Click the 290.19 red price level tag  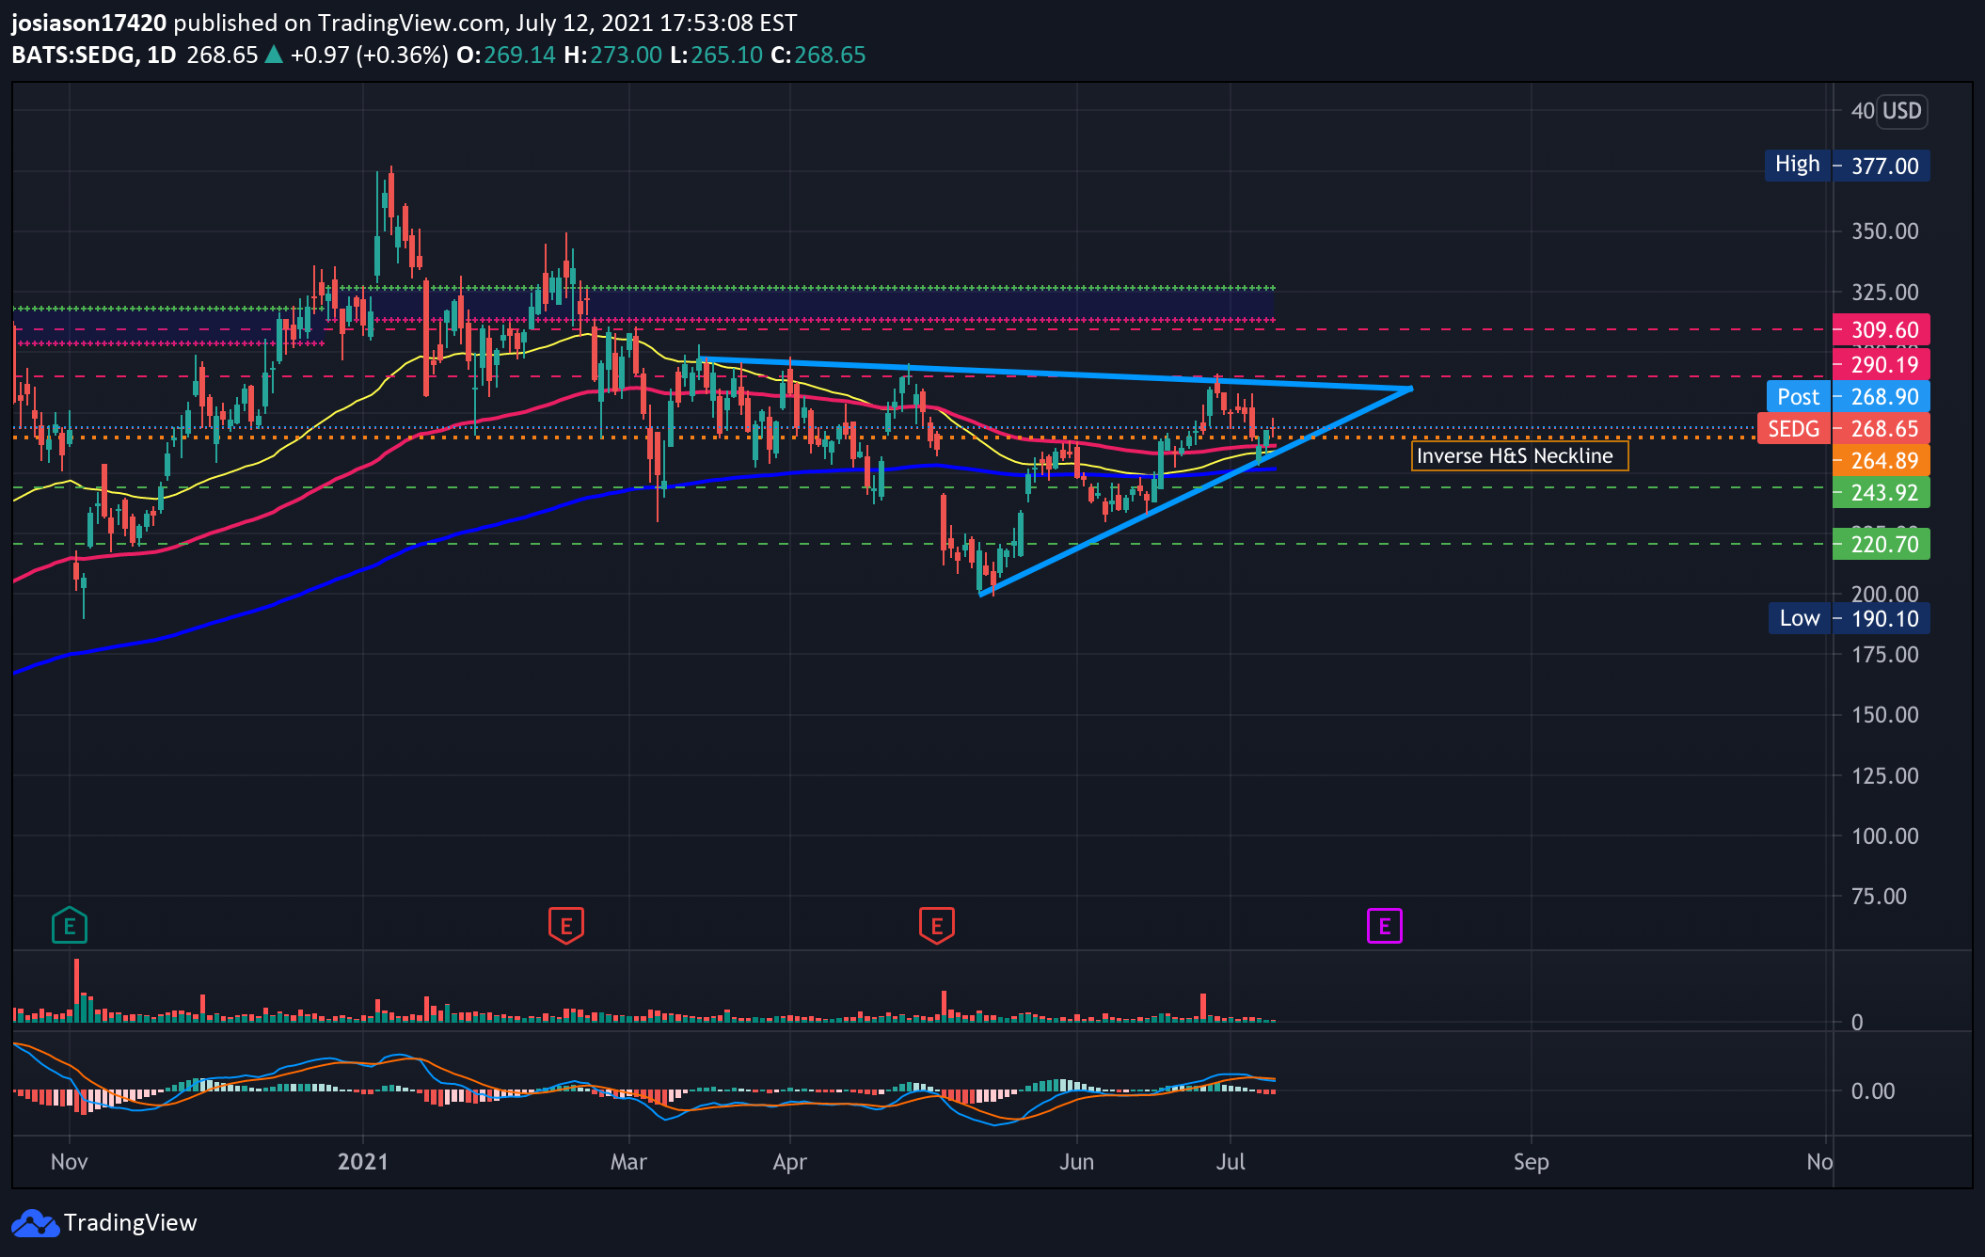point(1882,365)
